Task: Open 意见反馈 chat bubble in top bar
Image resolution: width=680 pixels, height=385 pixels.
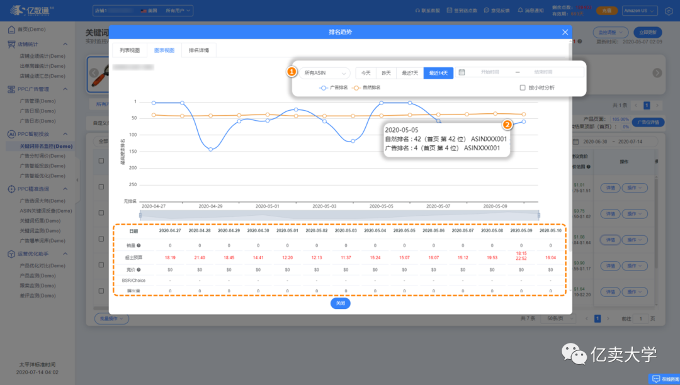Action: click(486, 11)
